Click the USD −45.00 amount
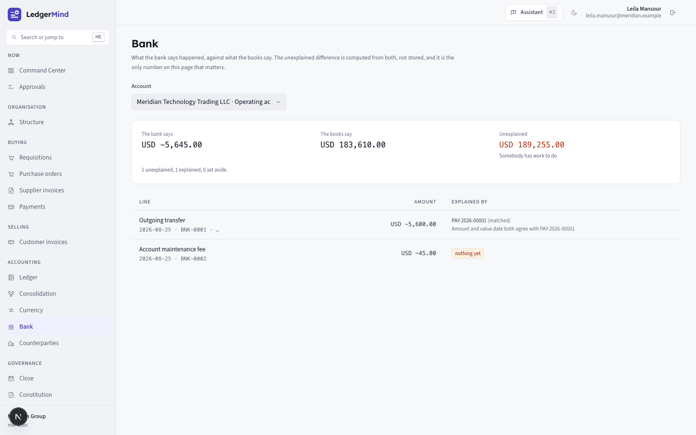This screenshot has height=435, width=696. [x=419, y=253]
